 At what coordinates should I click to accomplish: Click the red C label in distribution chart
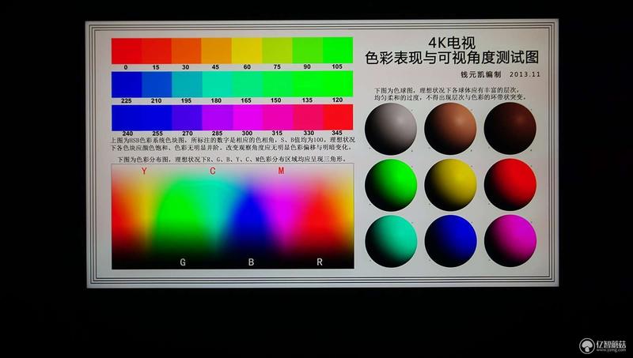[x=212, y=171]
